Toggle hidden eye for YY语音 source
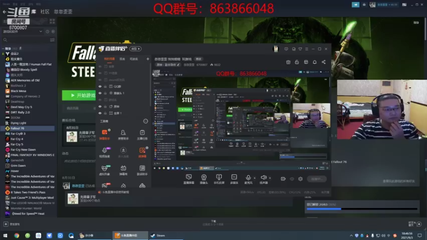Viewport: 427px width, 240px height. pos(100,73)
